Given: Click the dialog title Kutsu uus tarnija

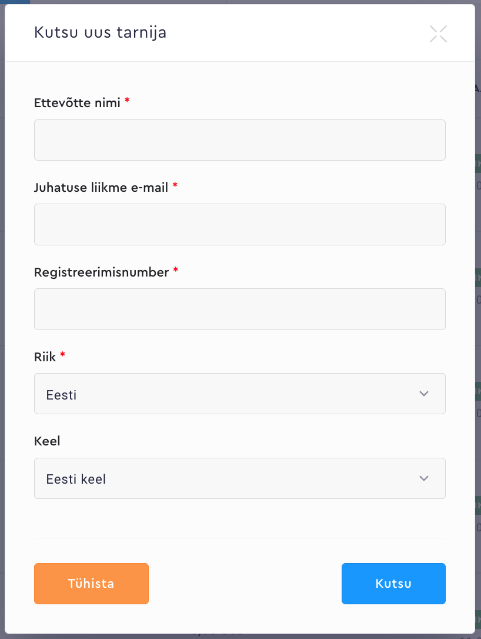Looking at the screenshot, I should point(100,32).
